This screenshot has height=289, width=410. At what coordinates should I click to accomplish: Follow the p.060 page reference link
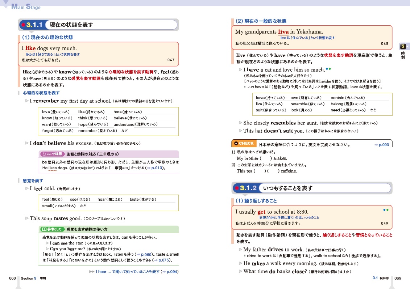click(146, 254)
